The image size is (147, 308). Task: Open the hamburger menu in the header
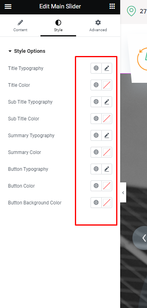point(8,6)
